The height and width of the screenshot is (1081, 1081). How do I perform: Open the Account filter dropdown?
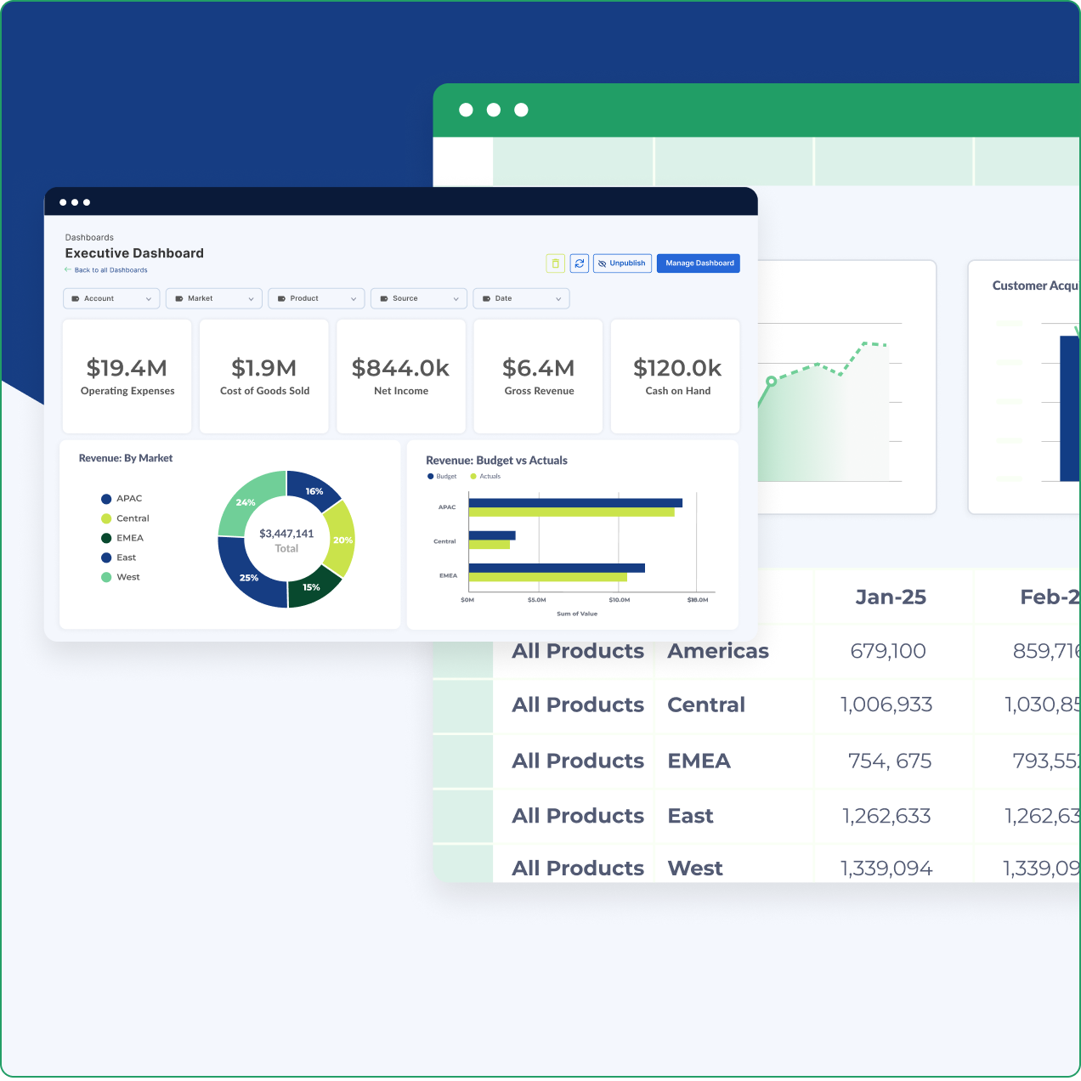(111, 298)
